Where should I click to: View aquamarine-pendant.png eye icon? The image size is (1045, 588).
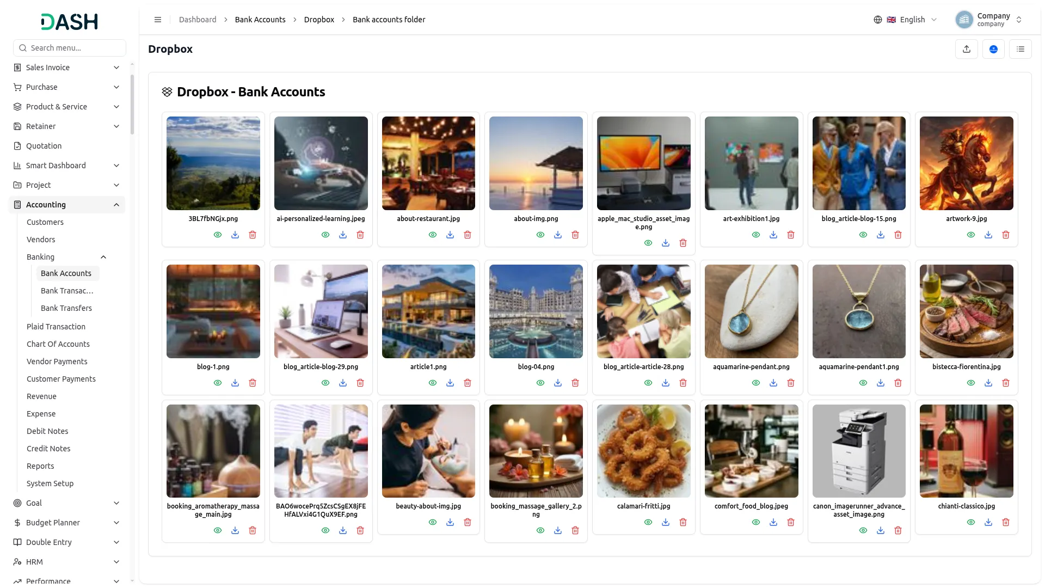(756, 383)
